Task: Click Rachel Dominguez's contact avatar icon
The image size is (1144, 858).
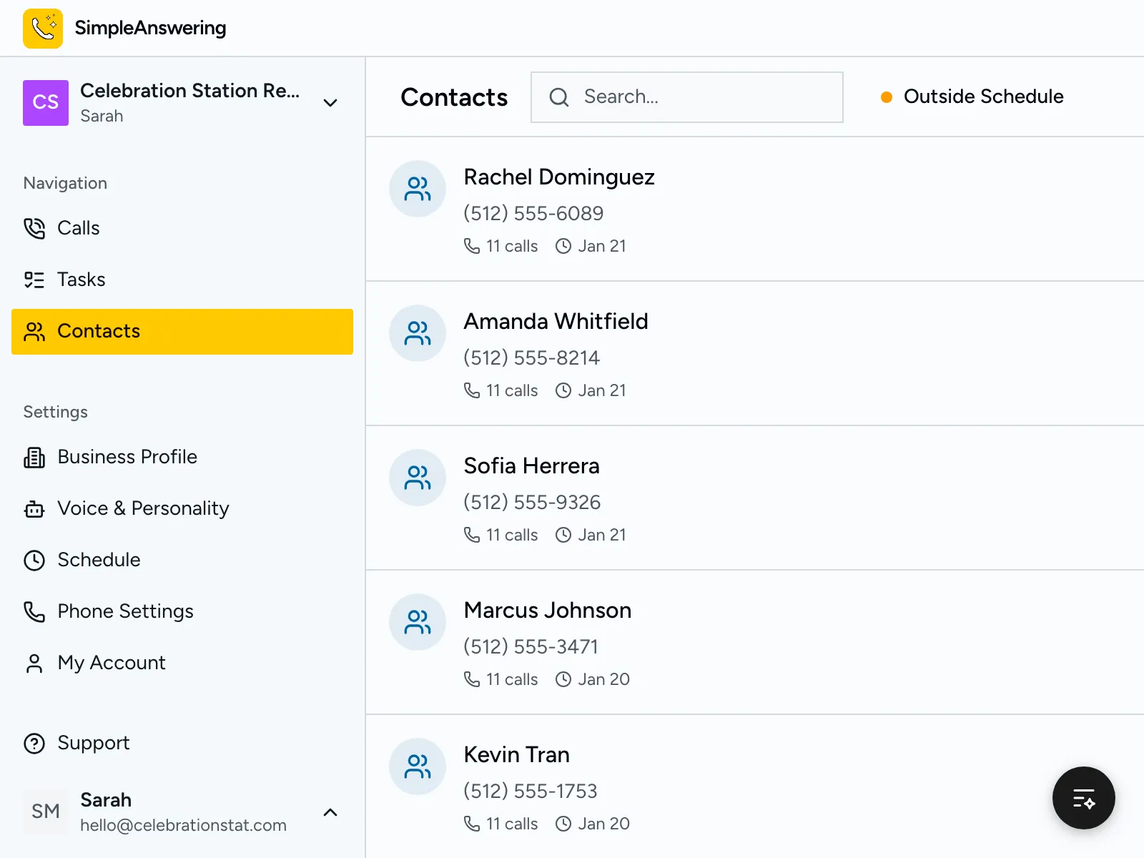Action: click(x=418, y=189)
